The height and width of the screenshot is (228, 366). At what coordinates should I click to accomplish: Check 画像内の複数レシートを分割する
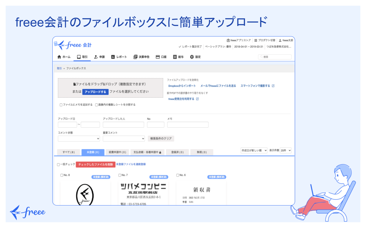point(96,105)
